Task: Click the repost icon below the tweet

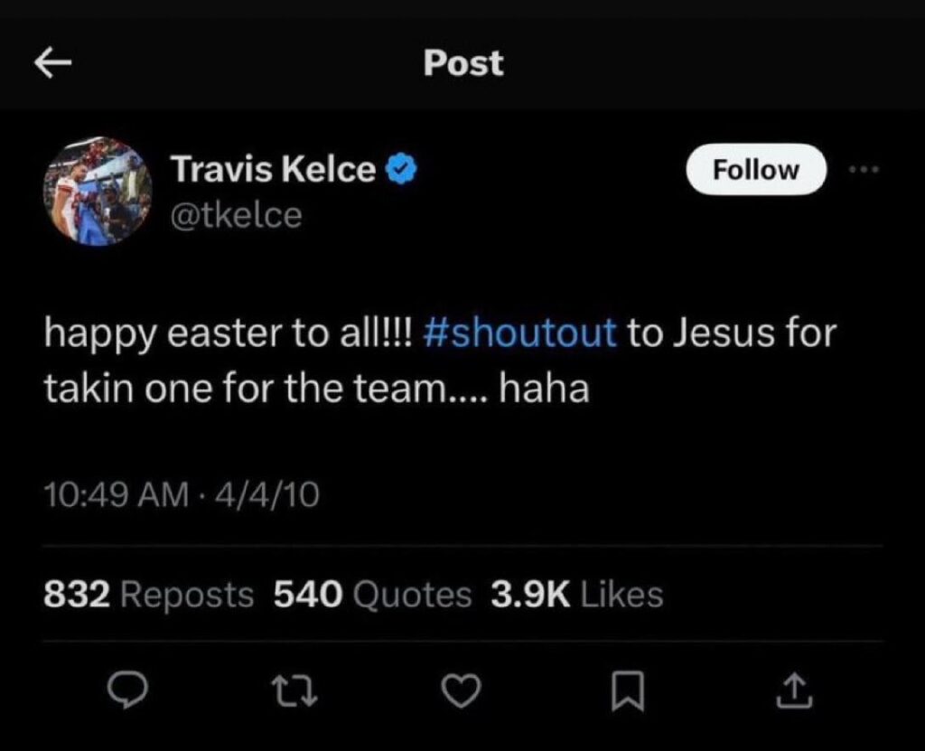Action: coord(294,690)
